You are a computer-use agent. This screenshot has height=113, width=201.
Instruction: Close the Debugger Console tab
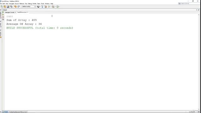point(15,13)
